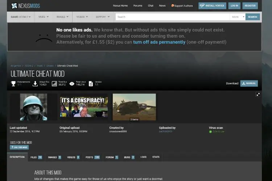Screen dimensions: 272x181
Task: Click the All games breadcrumb link
Action: point(16,66)
